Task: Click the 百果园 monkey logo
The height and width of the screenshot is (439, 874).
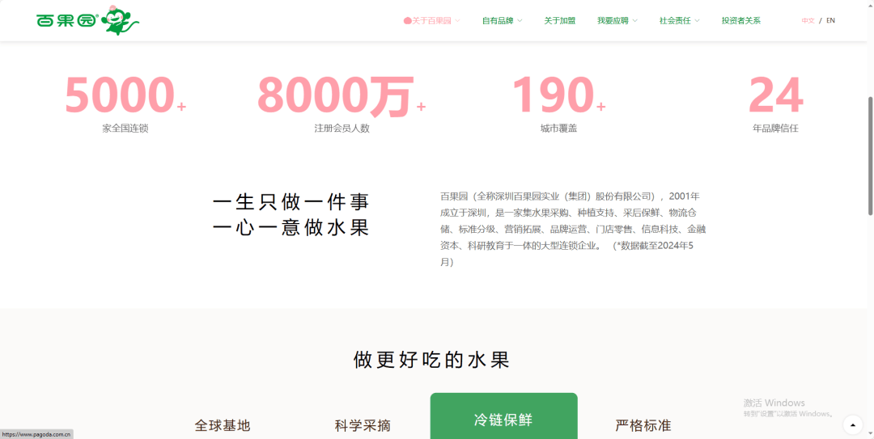Action: (87, 20)
